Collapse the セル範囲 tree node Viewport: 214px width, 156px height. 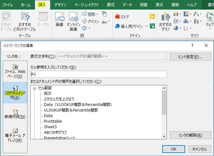(35, 88)
